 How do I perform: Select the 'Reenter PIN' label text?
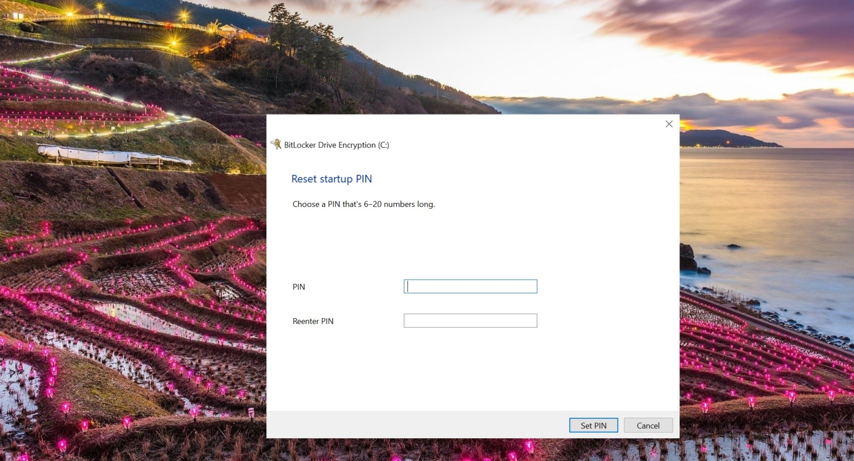[313, 321]
